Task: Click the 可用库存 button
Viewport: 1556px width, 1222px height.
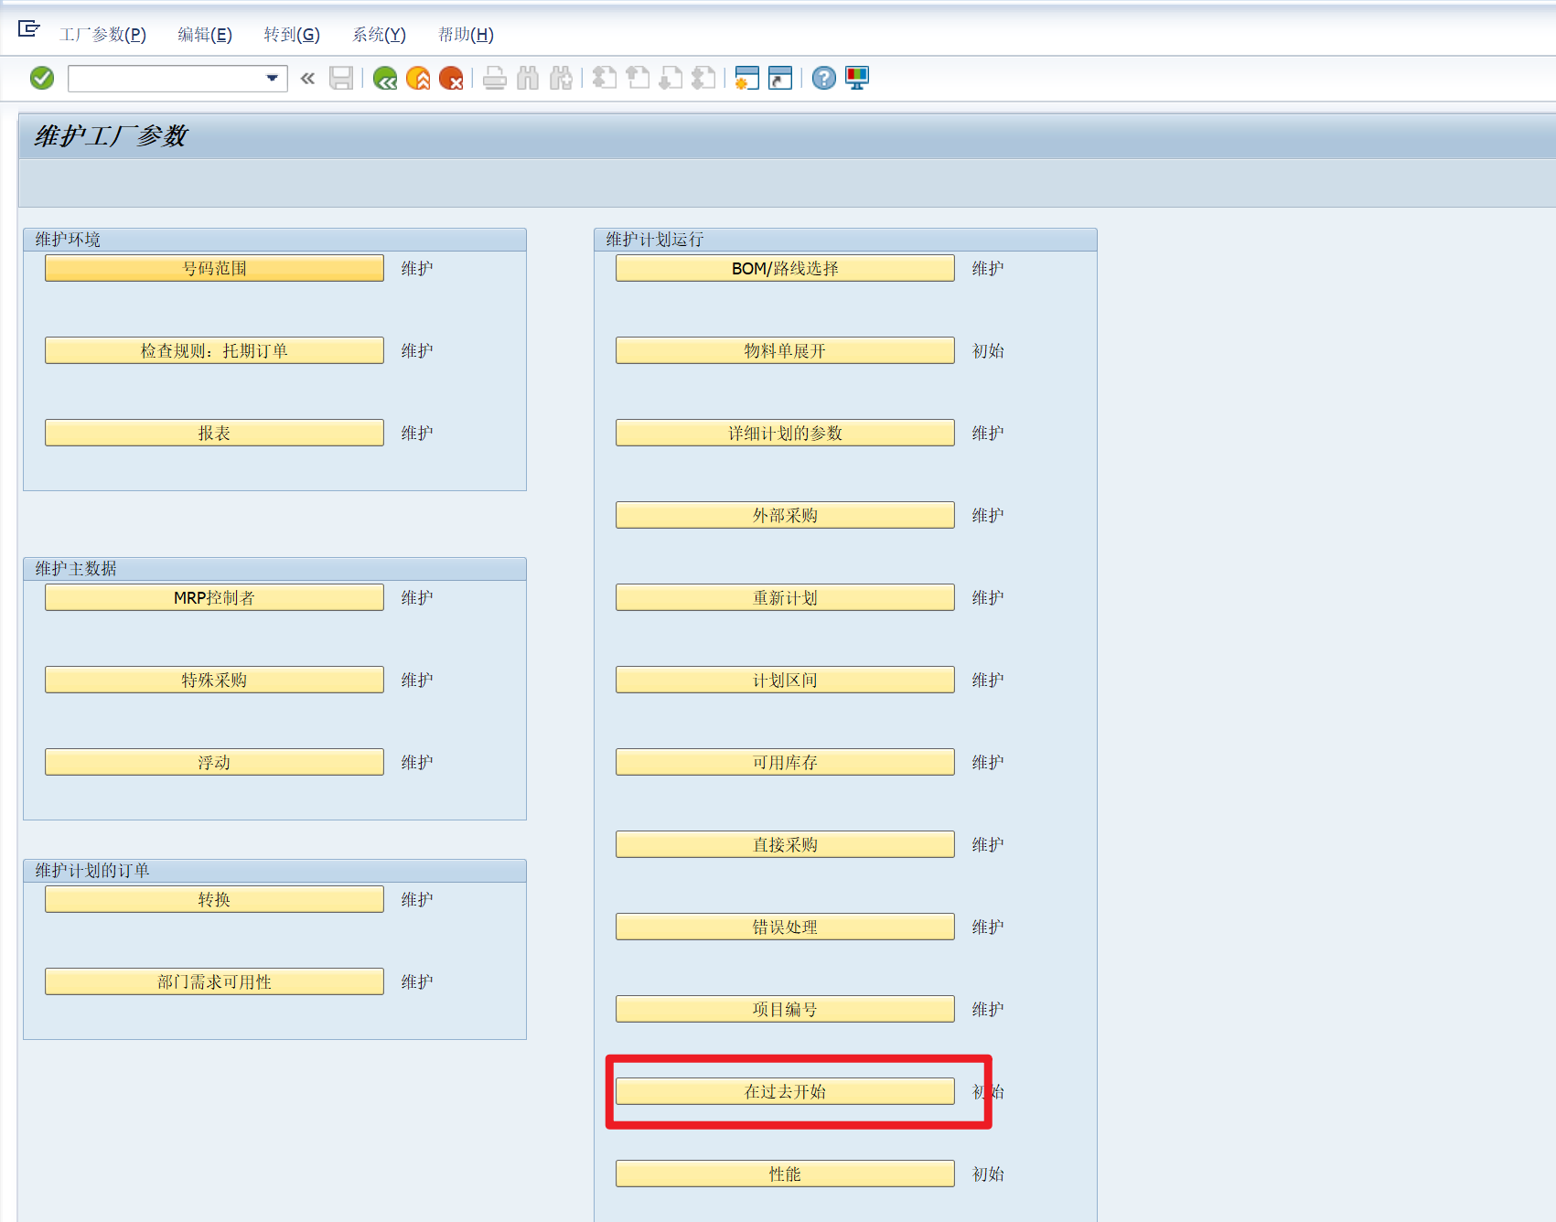Action: [x=785, y=762]
